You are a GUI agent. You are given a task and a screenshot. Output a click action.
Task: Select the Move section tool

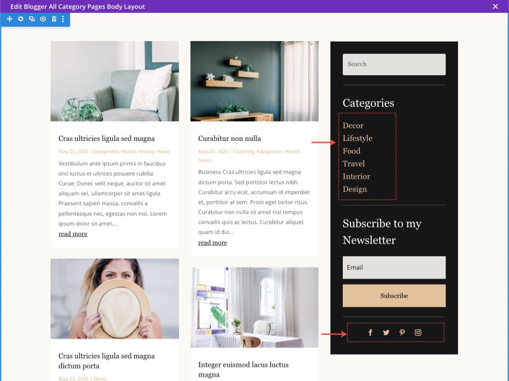[9, 19]
